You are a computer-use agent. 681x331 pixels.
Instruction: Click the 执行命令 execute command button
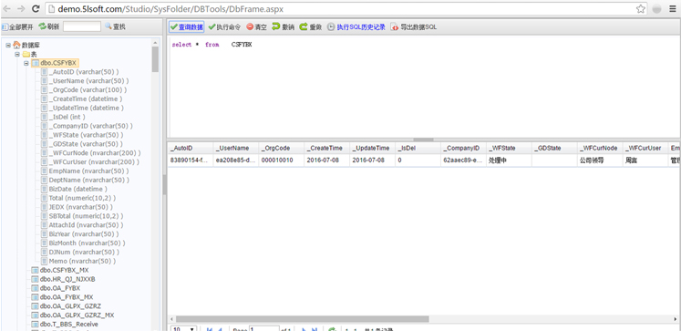click(x=224, y=27)
